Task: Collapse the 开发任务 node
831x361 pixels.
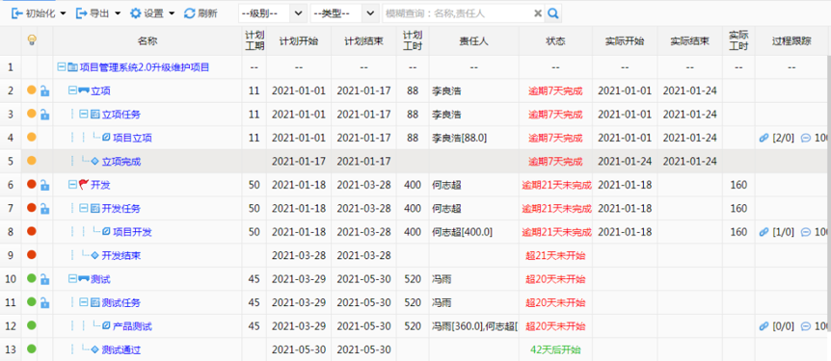Action: 83,208
